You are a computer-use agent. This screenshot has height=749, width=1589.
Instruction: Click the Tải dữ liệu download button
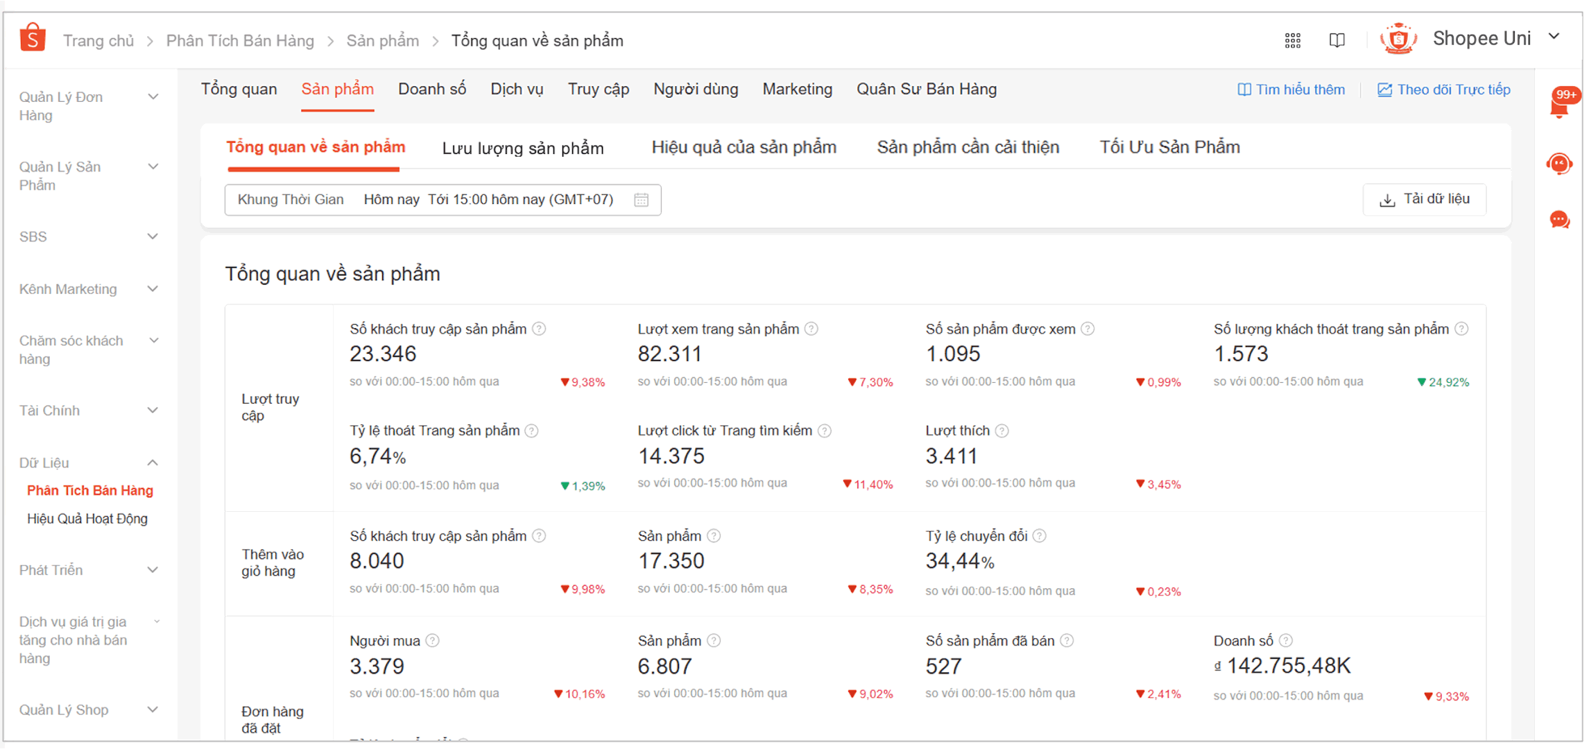(1425, 200)
